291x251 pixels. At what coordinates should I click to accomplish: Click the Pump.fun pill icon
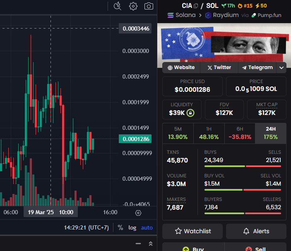click(254, 15)
